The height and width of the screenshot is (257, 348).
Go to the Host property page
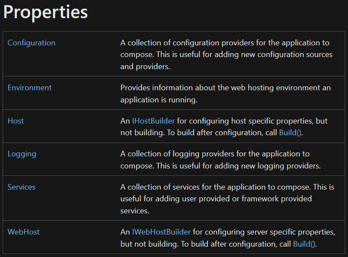pyautogui.click(x=16, y=121)
